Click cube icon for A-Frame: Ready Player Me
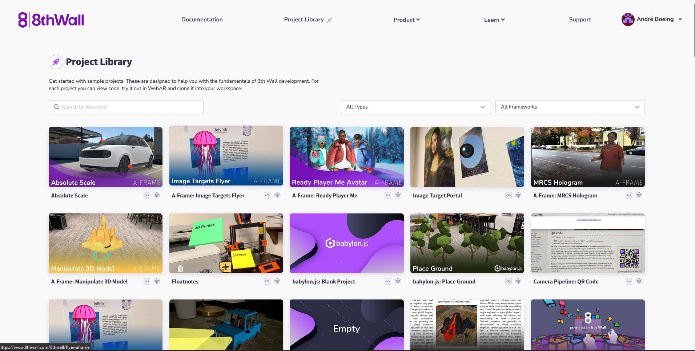 pyautogui.click(x=398, y=195)
